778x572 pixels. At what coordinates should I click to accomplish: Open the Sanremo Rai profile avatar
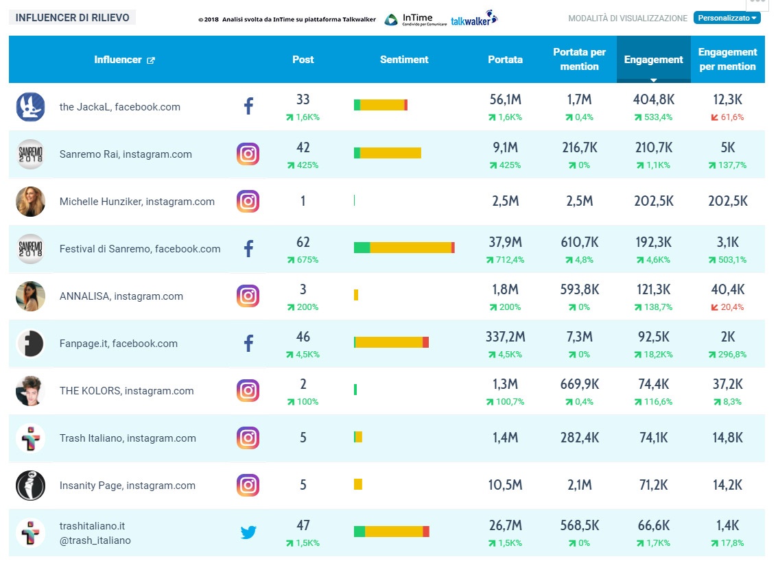pos(31,154)
